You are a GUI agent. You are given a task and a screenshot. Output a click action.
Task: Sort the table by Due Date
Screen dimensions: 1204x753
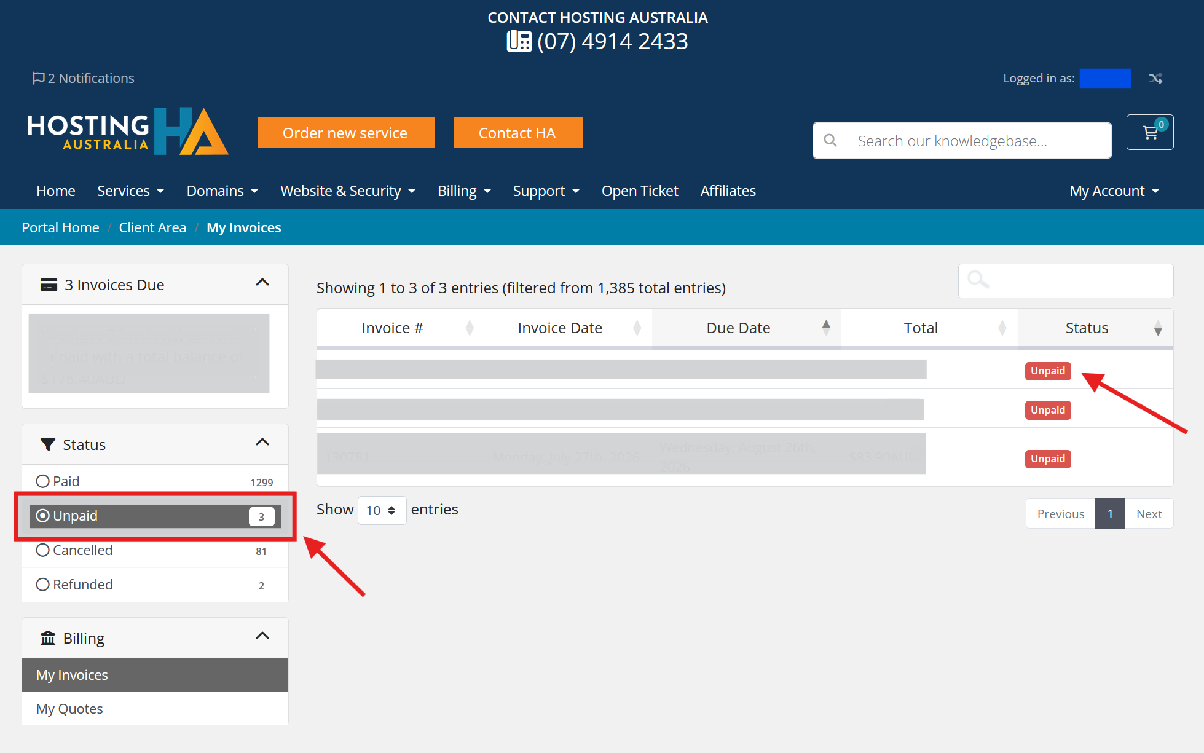click(746, 328)
